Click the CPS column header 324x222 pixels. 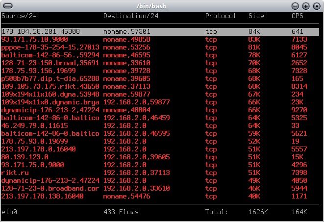point(298,16)
